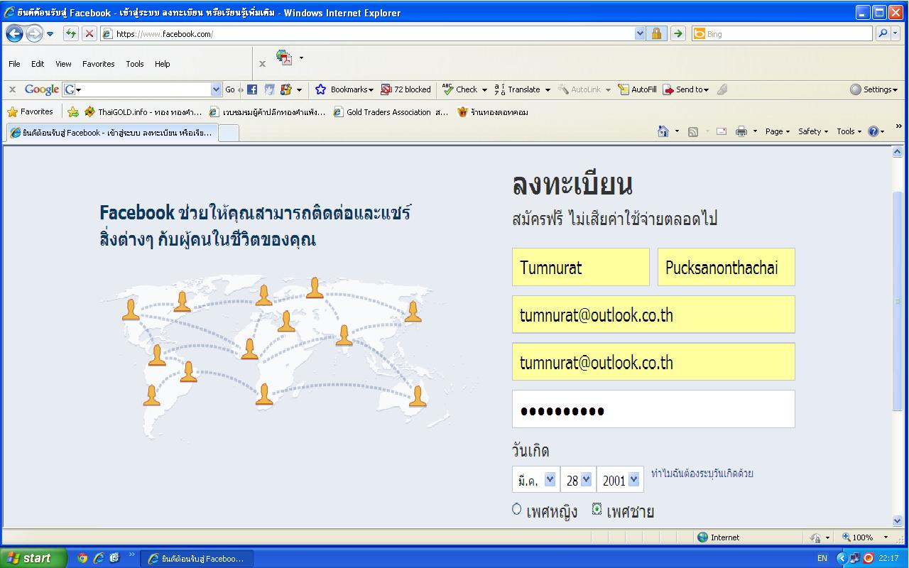Screen dimensions: 909x568
Task: Open the File menu
Action: pos(14,64)
